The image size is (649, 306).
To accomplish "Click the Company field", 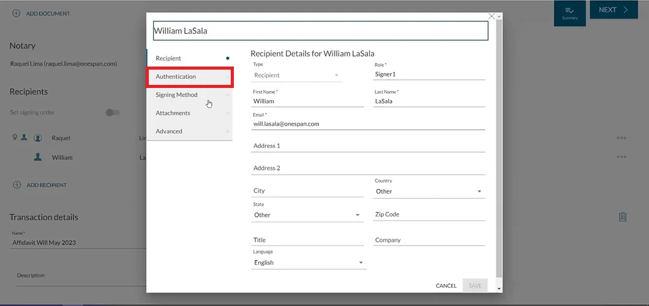I will [x=429, y=240].
